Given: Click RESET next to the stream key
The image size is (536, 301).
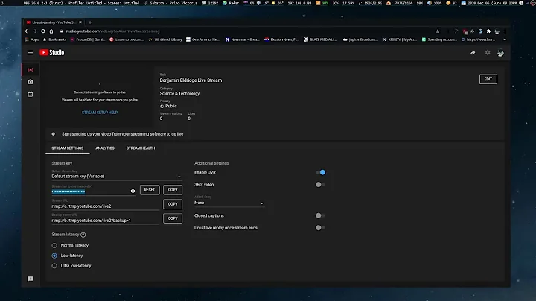Looking at the screenshot, I should click(150, 190).
